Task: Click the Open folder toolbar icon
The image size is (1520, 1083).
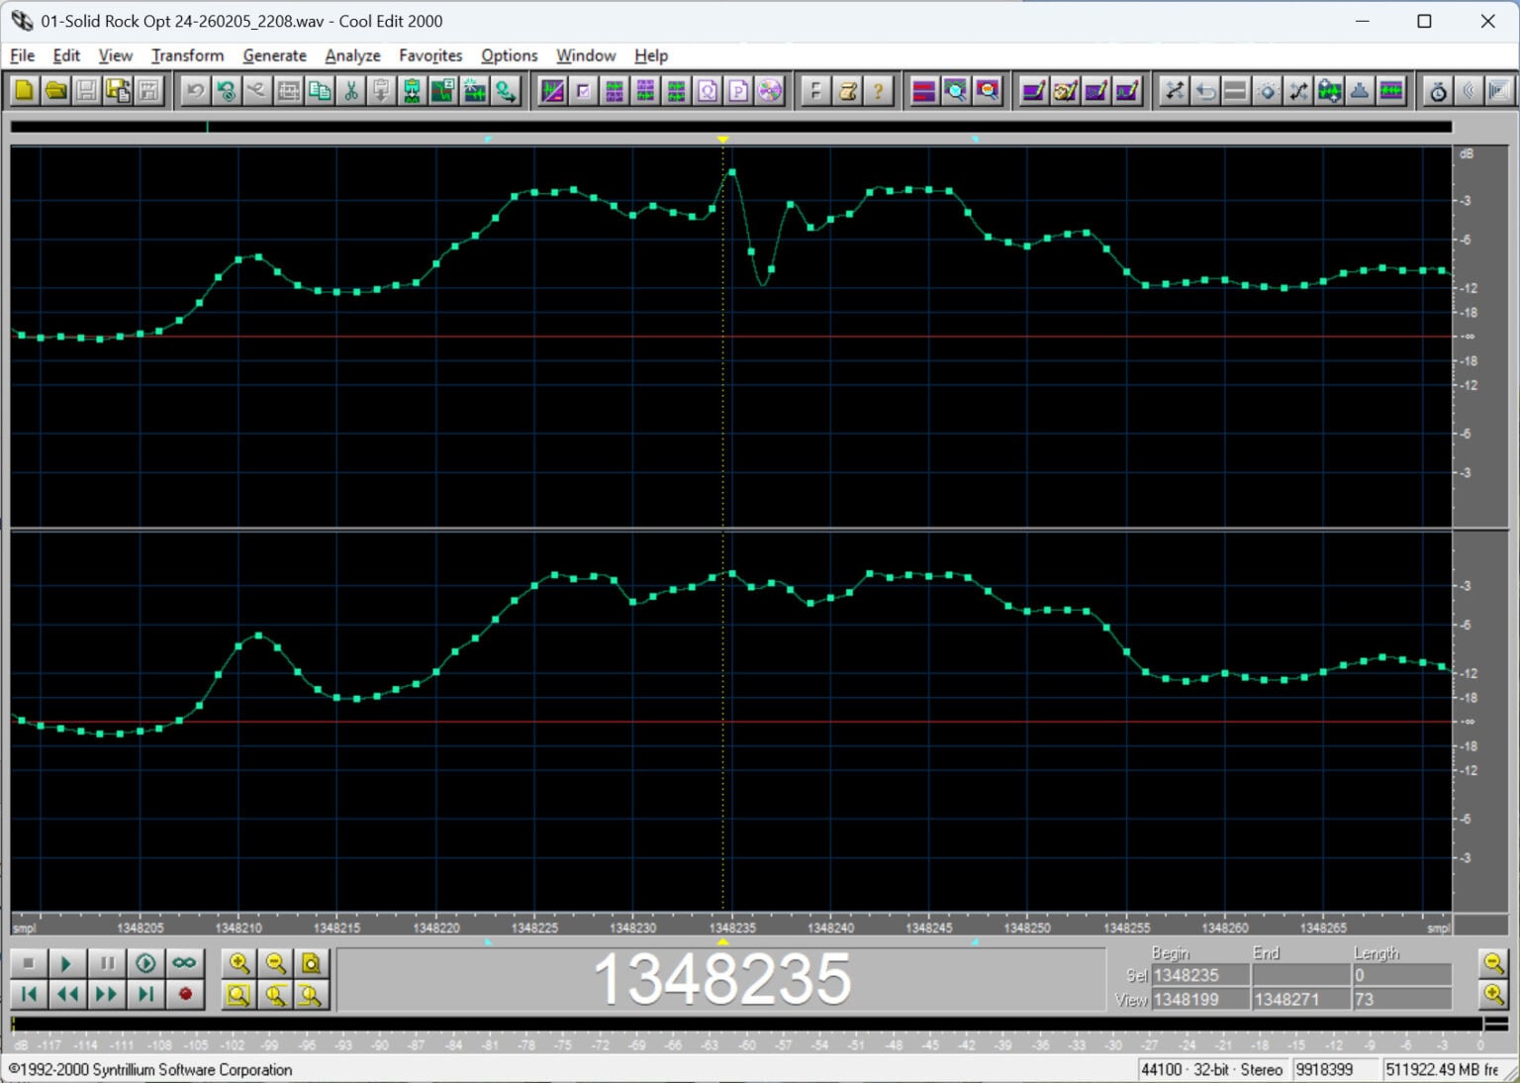Action: [x=55, y=91]
